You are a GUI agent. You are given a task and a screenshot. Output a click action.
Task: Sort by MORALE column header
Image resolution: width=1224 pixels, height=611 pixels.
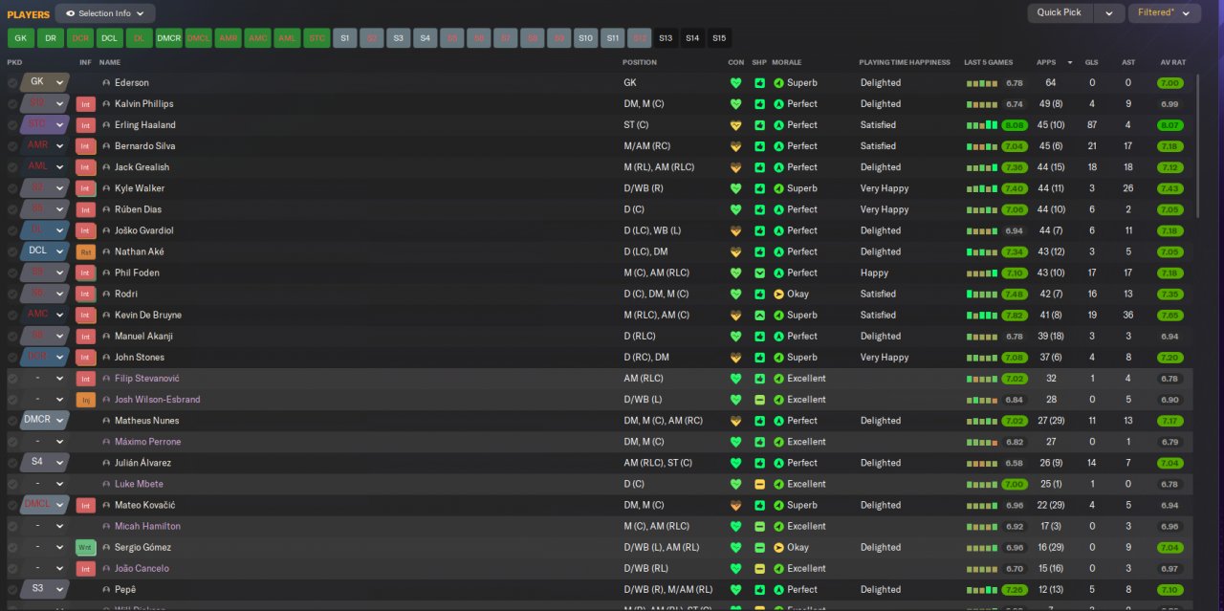pos(787,62)
